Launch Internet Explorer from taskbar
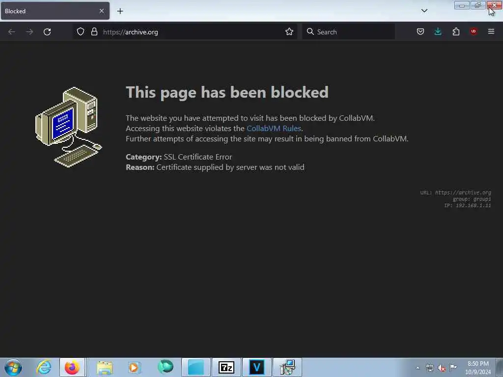The height and width of the screenshot is (377, 503). (x=43, y=367)
